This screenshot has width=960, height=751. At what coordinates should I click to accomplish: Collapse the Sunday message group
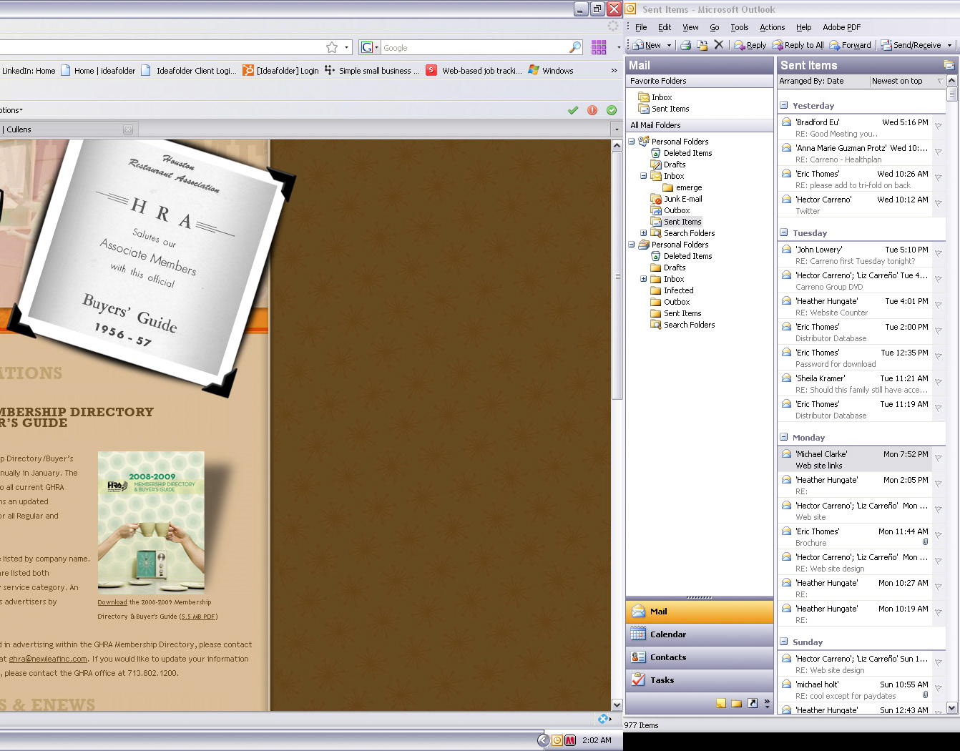pyautogui.click(x=784, y=642)
